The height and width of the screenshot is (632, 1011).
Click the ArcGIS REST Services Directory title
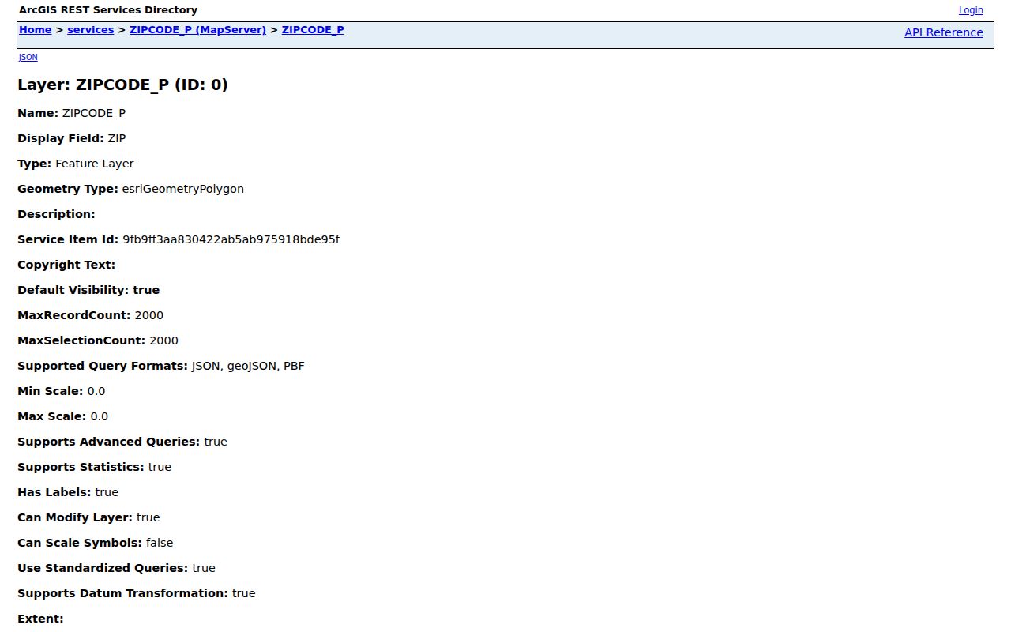(108, 10)
